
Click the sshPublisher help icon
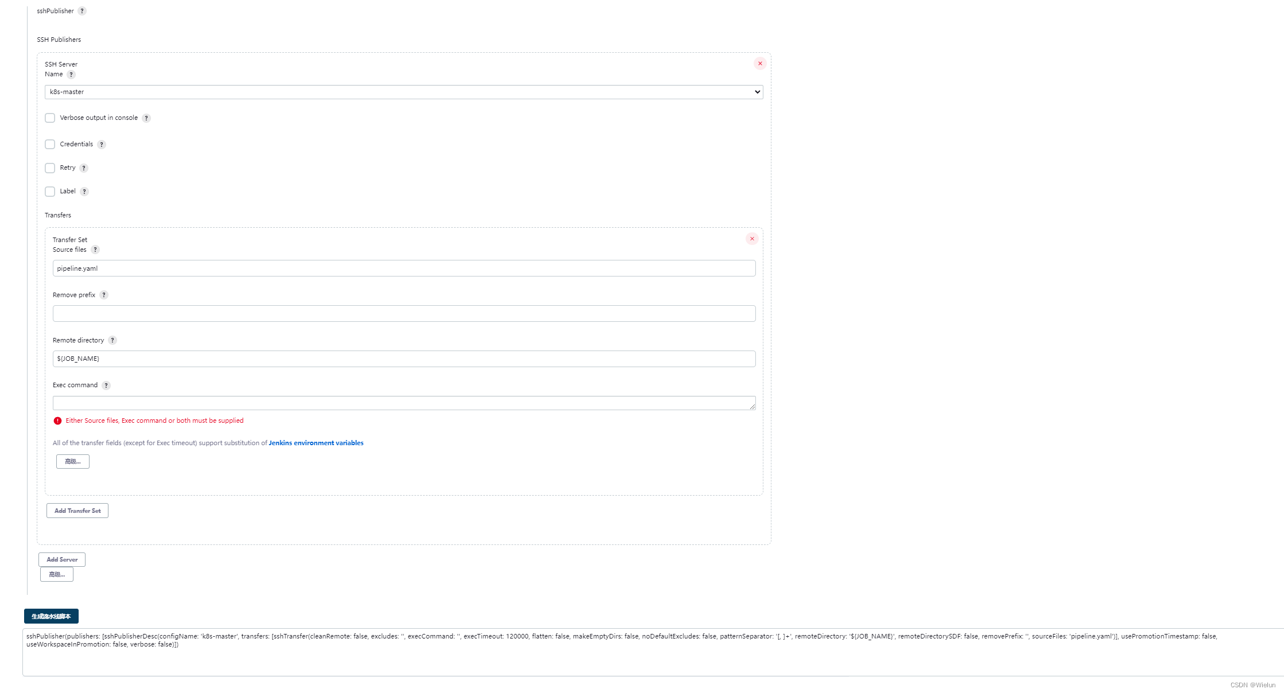click(x=84, y=10)
